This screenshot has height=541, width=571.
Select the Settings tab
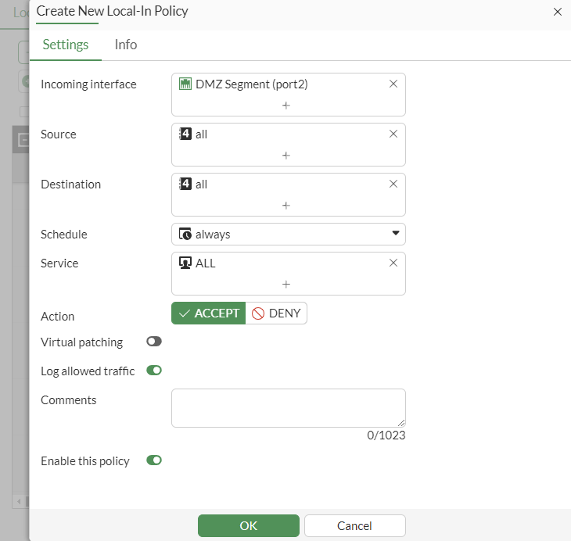(x=66, y=45)
